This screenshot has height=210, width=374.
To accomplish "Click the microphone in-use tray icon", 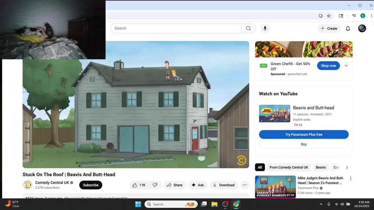I will coord(329,204).
